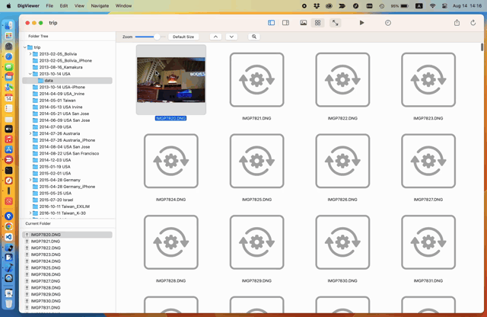Screen dimensions: 487x317
Task: Start the slideshow with the play button
Action: point(361,23)
